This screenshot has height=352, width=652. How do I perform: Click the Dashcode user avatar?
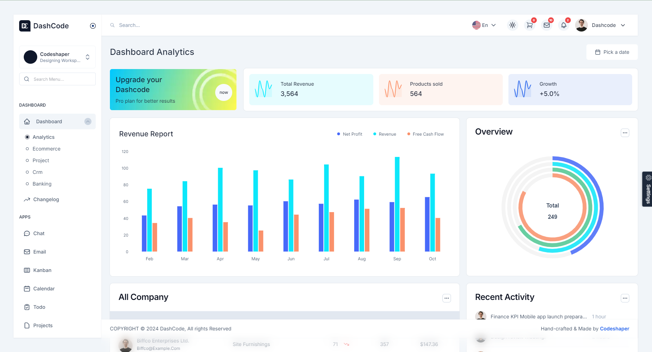(x=581, y=25)
